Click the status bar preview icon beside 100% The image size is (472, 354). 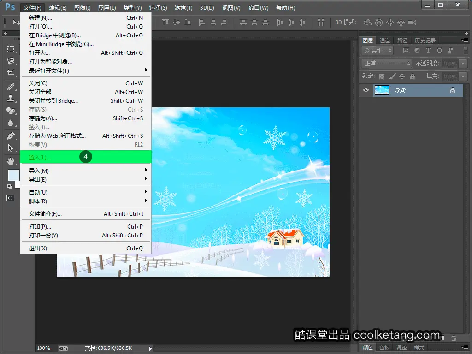pos(63,348)
